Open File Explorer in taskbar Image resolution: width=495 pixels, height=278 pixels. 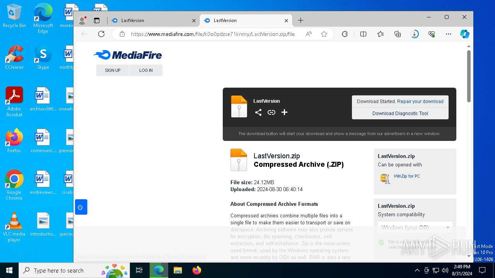tap(178, 270)
